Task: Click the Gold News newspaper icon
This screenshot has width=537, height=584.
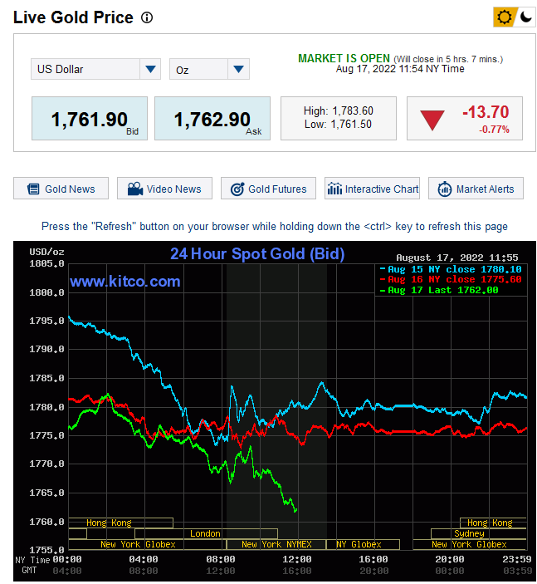Action: pyautogui.click(x=33, y=189)
